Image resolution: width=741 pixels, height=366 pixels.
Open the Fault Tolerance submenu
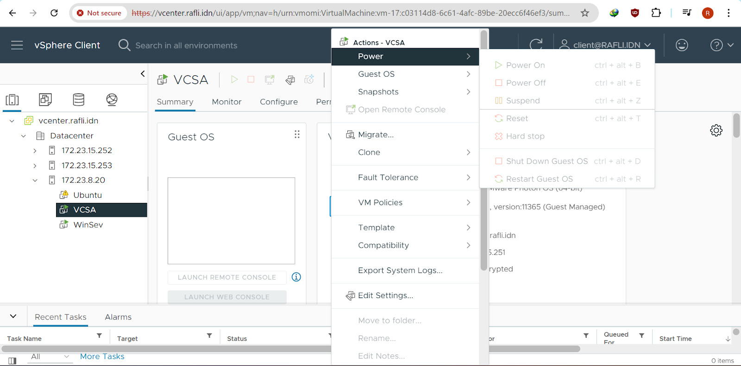point(405,177)
